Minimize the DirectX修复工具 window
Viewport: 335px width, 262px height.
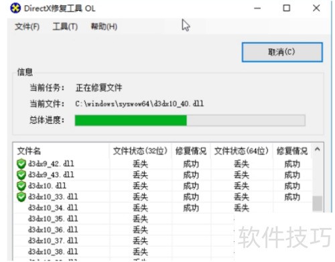coord(257,9)
